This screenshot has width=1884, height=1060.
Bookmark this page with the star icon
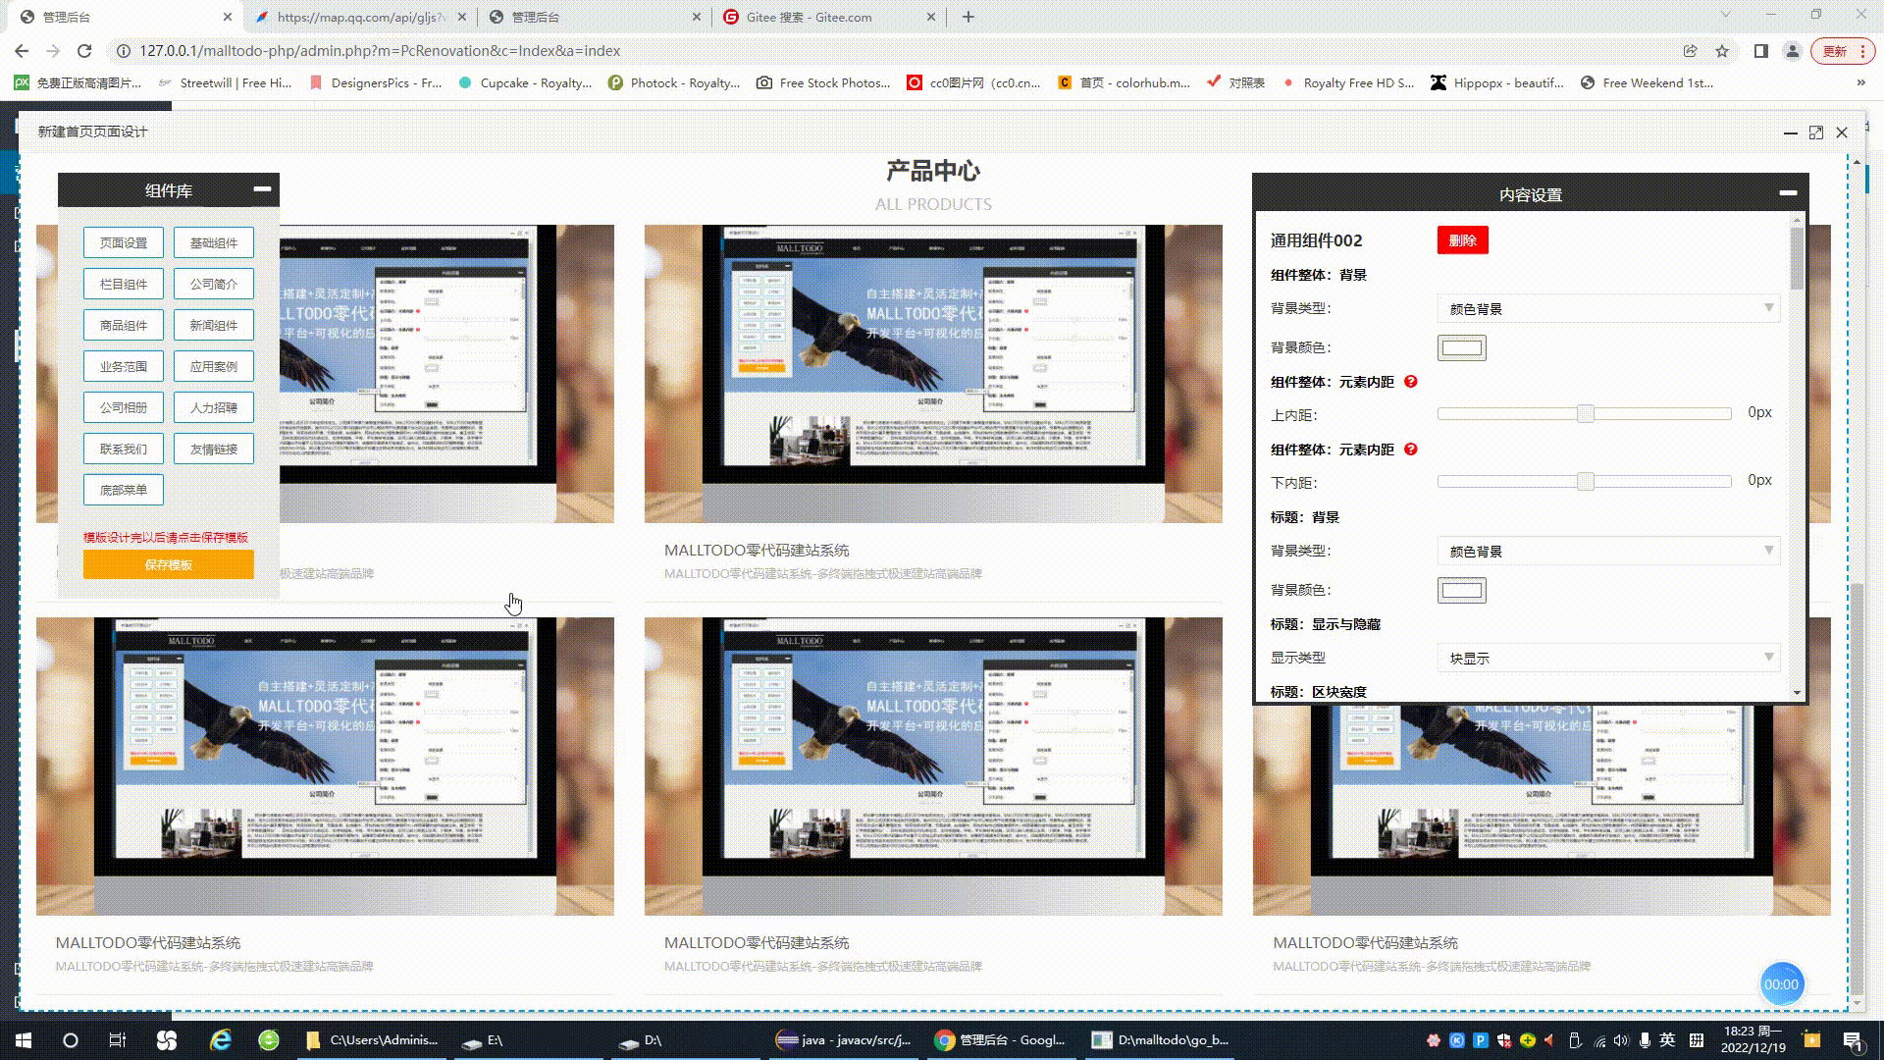(x=1722, y=51)
